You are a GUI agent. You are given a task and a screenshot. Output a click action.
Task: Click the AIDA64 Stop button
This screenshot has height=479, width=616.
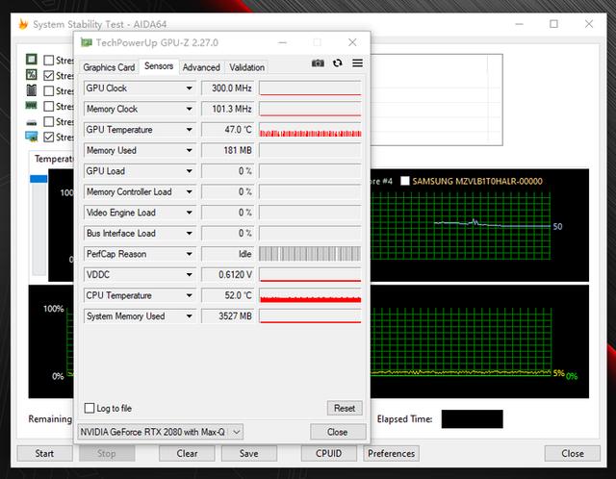tap(107, 453)
